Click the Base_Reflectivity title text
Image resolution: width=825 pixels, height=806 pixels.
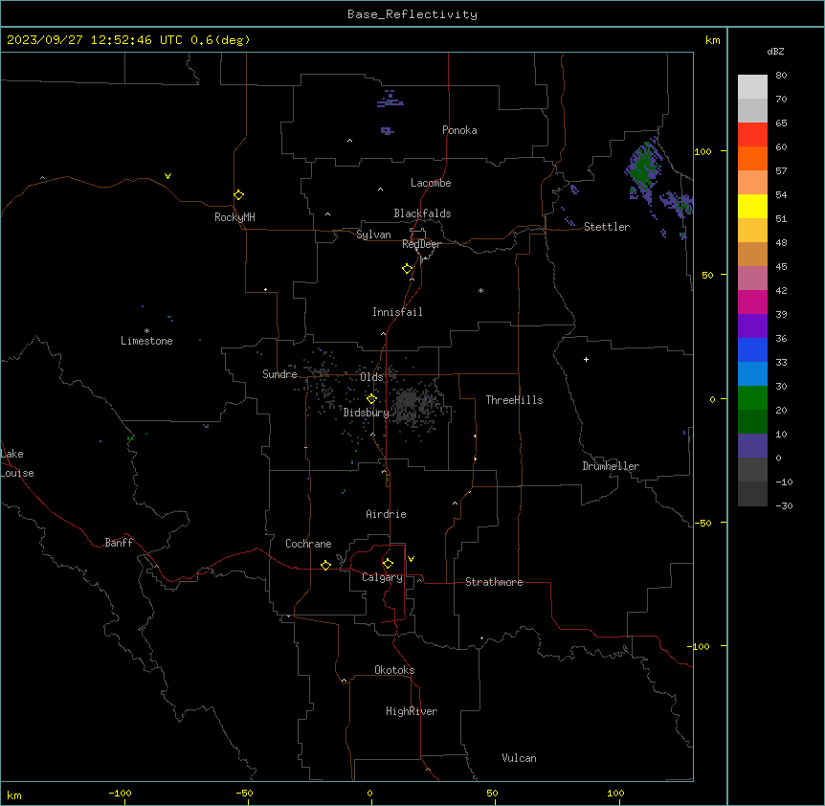[412, 14]
